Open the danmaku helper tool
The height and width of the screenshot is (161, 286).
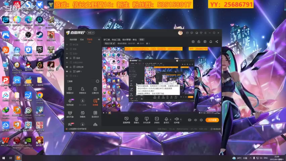70,91
